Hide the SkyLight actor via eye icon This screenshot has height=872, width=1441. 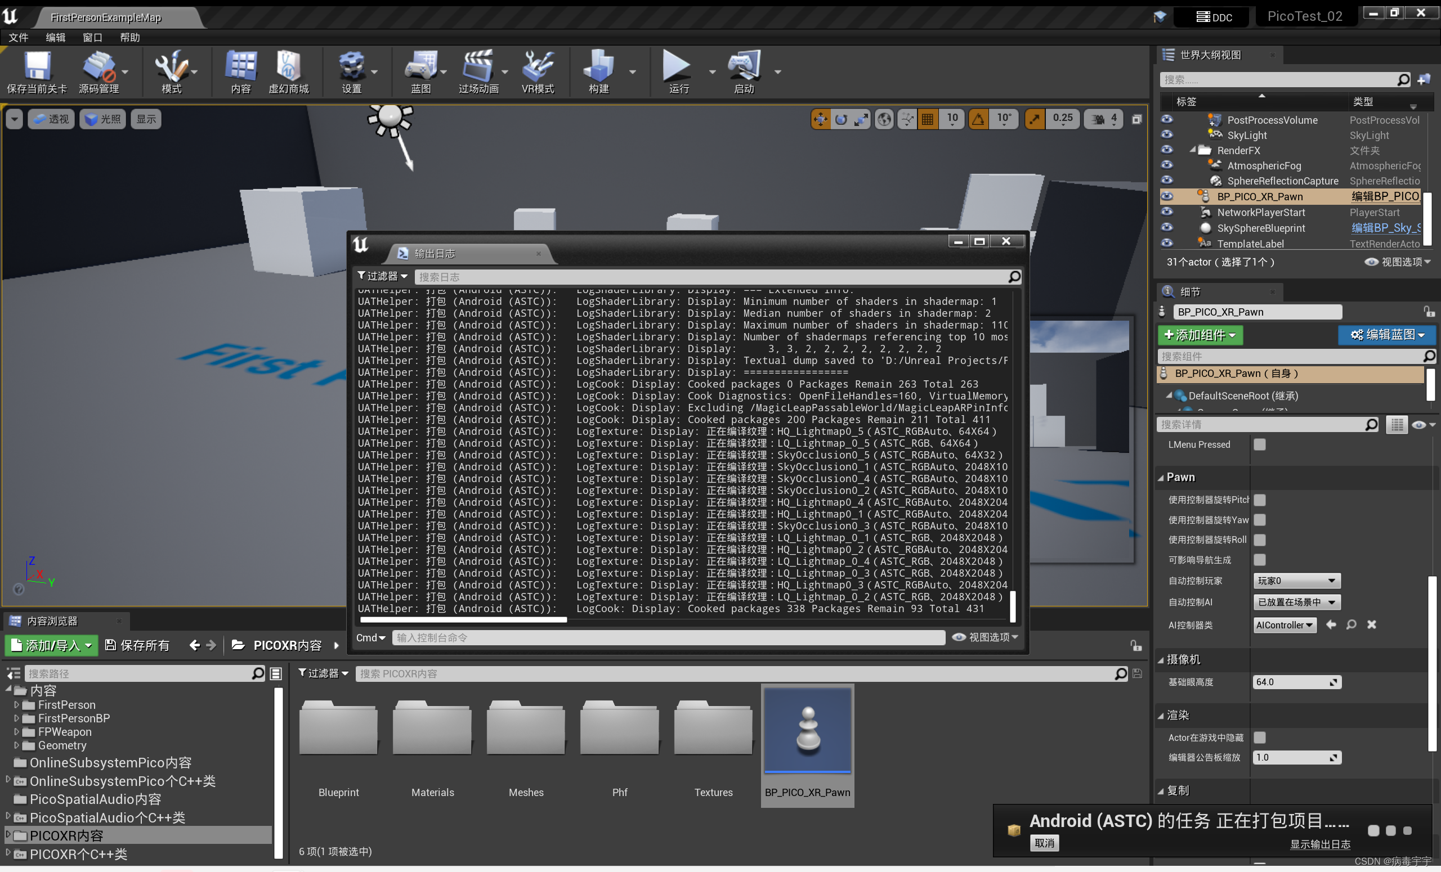click(1167, 135)
